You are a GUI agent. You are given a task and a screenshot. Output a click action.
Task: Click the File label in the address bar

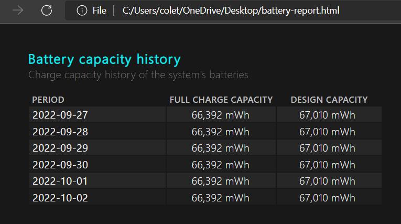click(99, 10)
